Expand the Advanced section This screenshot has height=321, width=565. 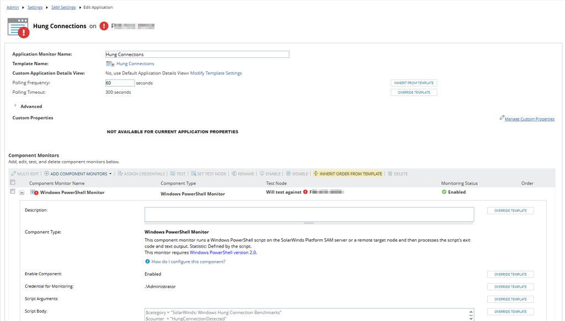coord(15,106)
